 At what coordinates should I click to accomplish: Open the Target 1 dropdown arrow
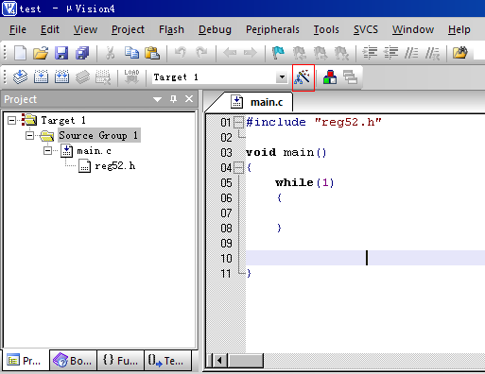[282, 77]
